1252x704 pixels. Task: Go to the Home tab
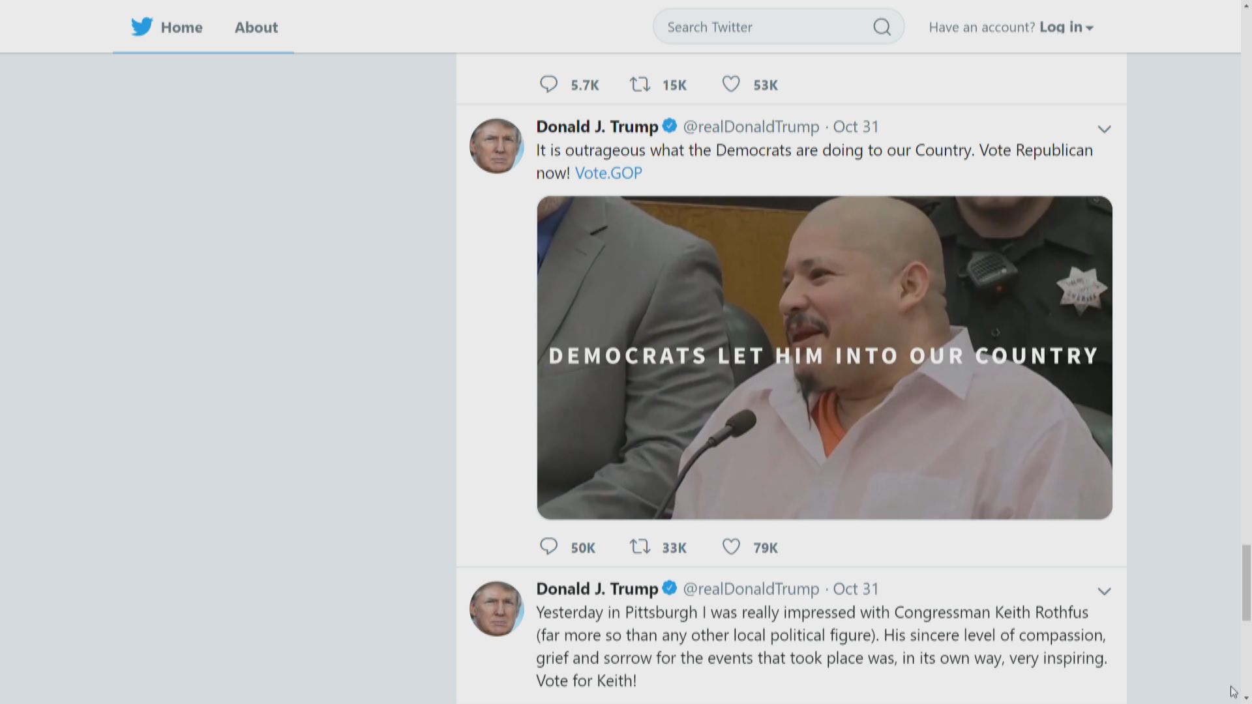tap(167, 27)
